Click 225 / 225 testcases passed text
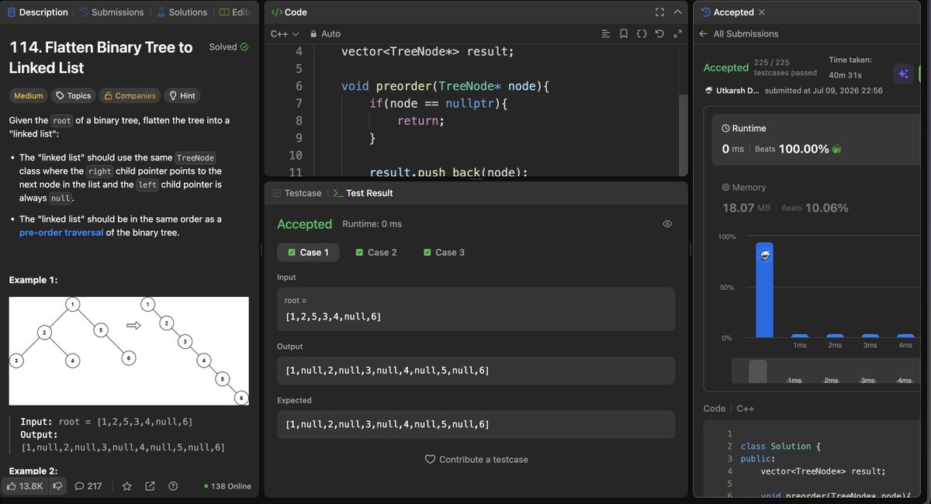The width and height of the screenshot is (931, 504). [x=784, y=67]
